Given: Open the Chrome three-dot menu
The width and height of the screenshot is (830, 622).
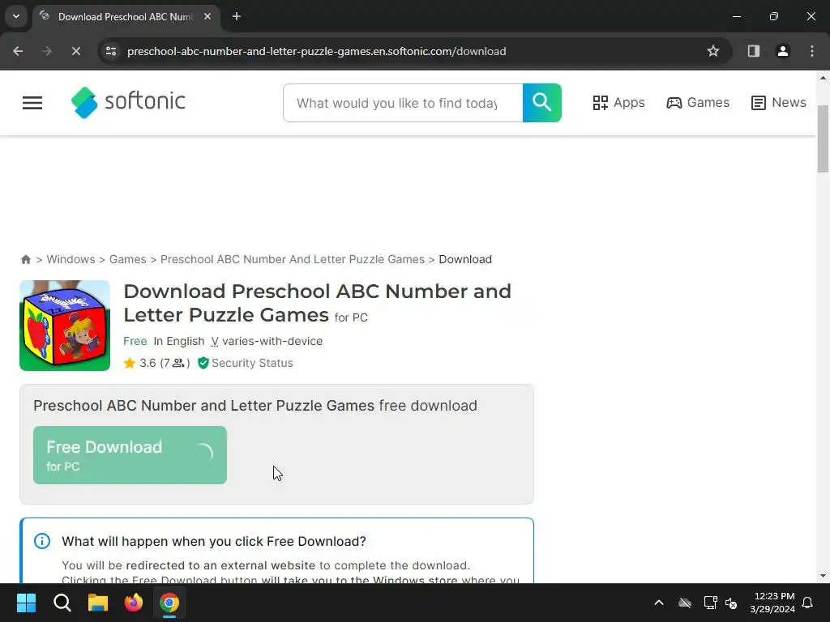Looking at the screenshot, I should click(x=812, y=51).
